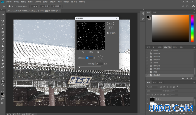
Task: Set the history brush source box beside 高斯模糊
Action: click(147, 69)
